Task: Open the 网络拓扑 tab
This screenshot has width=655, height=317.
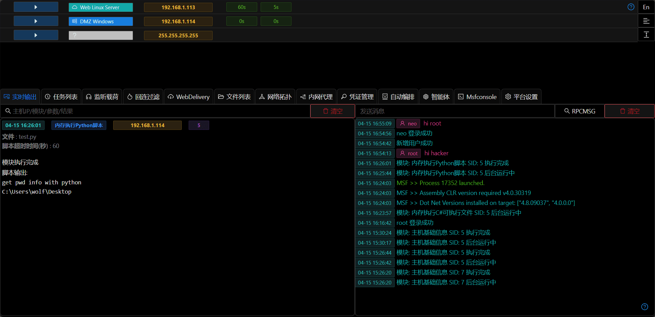Action: (275, 97)
